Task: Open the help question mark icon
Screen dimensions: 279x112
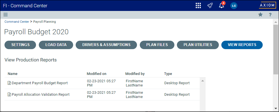Action: coord(270,15)
